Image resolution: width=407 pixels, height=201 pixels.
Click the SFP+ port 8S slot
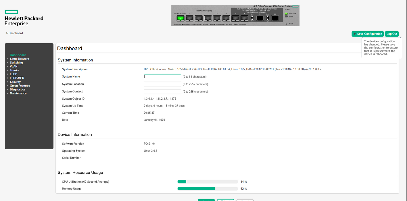274,18
